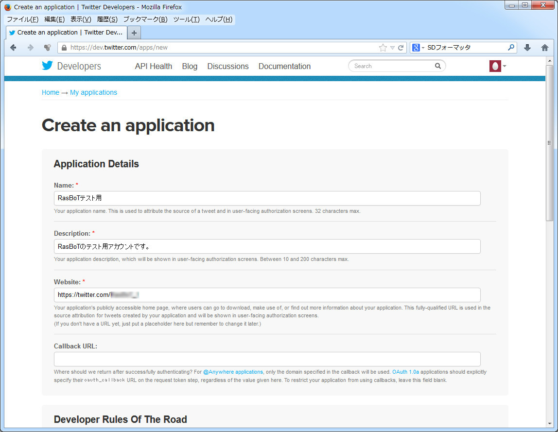Click the page vertical scrollbar thumb

[549, 143]
